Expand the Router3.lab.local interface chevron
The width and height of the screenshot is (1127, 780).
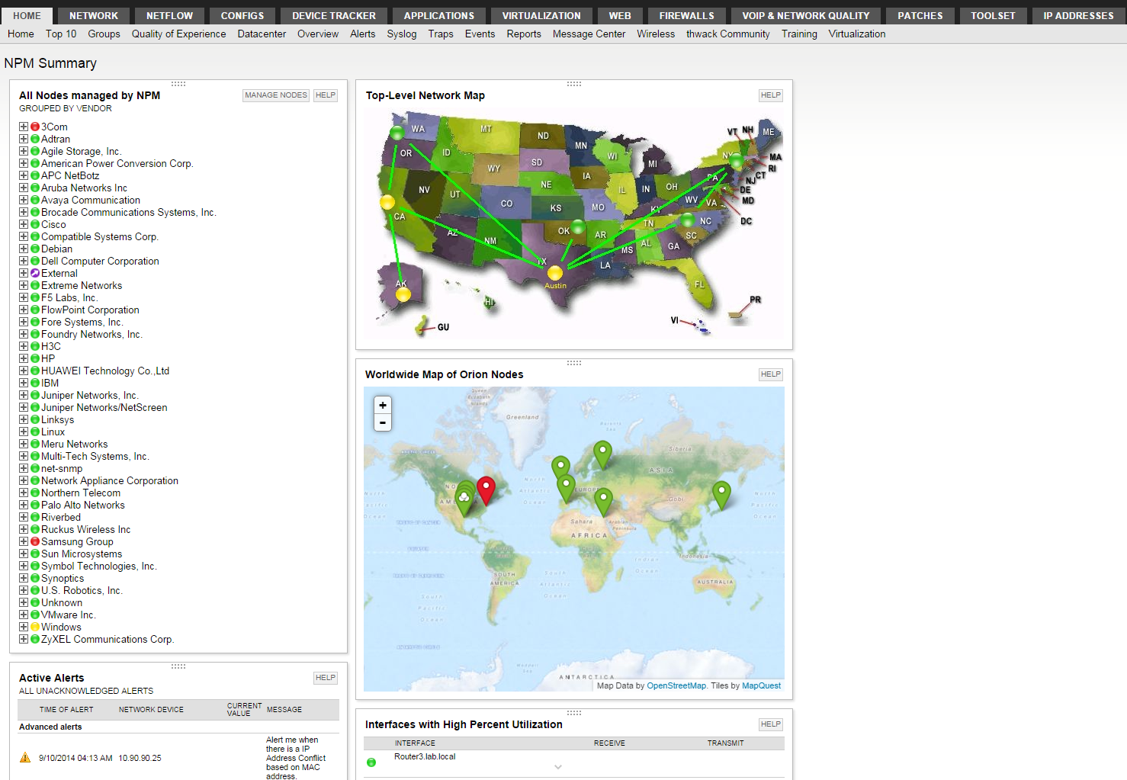[x=558, y=767]
